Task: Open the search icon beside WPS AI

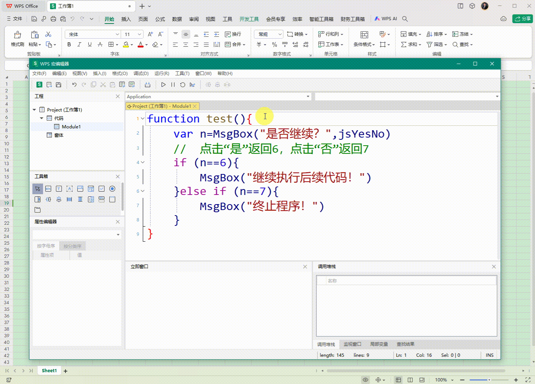Action: [405, 19]
